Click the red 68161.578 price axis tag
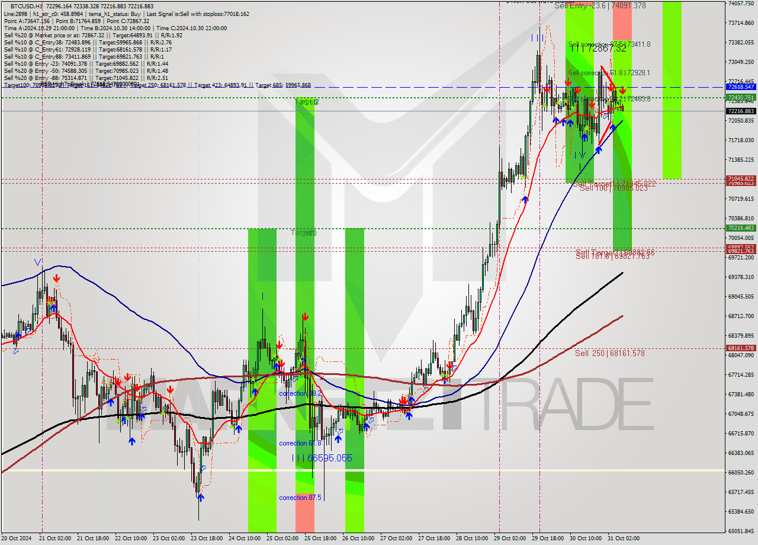This screenshot has height=545, width=758. pyautogui.click(x=741, y=348)
